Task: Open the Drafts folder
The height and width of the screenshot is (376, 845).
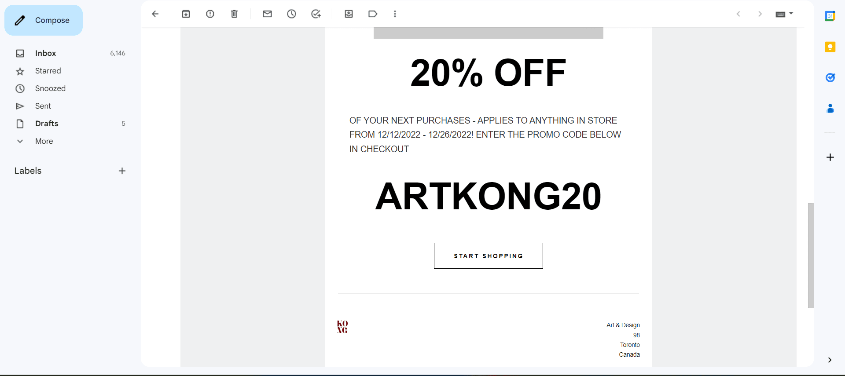Action: coord(70,124)
